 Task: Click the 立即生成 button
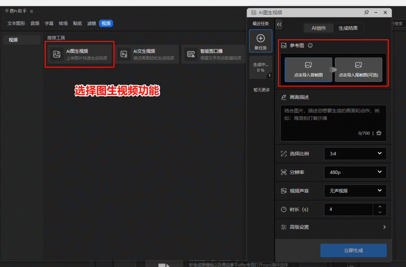pyautogui.click(x=353, y=250)
